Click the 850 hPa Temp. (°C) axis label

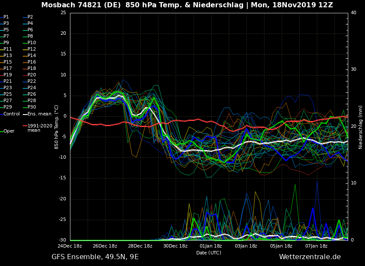[x=57, y=127]
